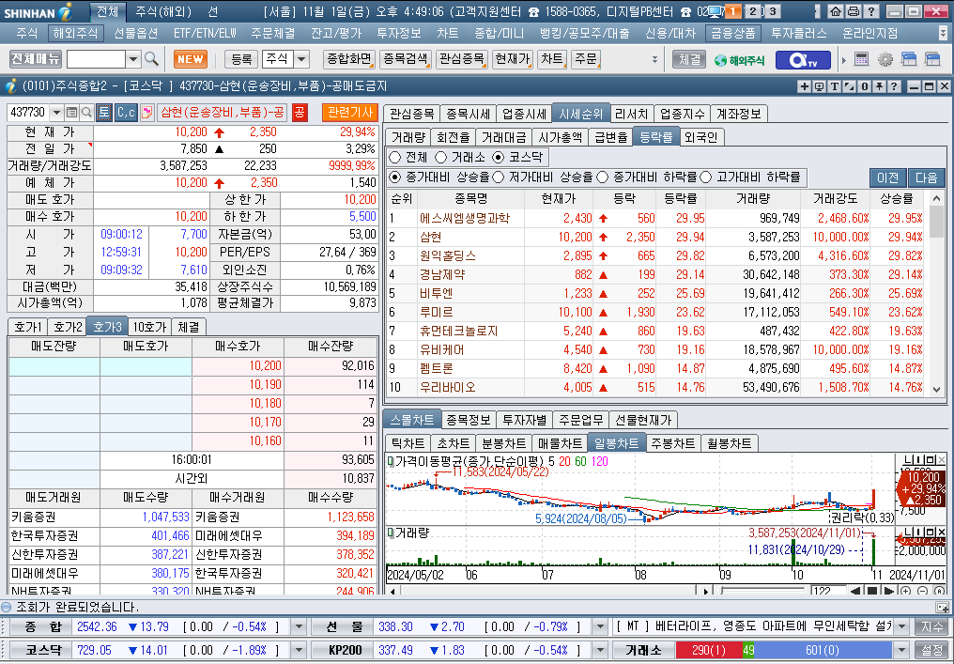Open the 주식 combo box dropdown
Screen dimensions: 954x664
(301, 60)
